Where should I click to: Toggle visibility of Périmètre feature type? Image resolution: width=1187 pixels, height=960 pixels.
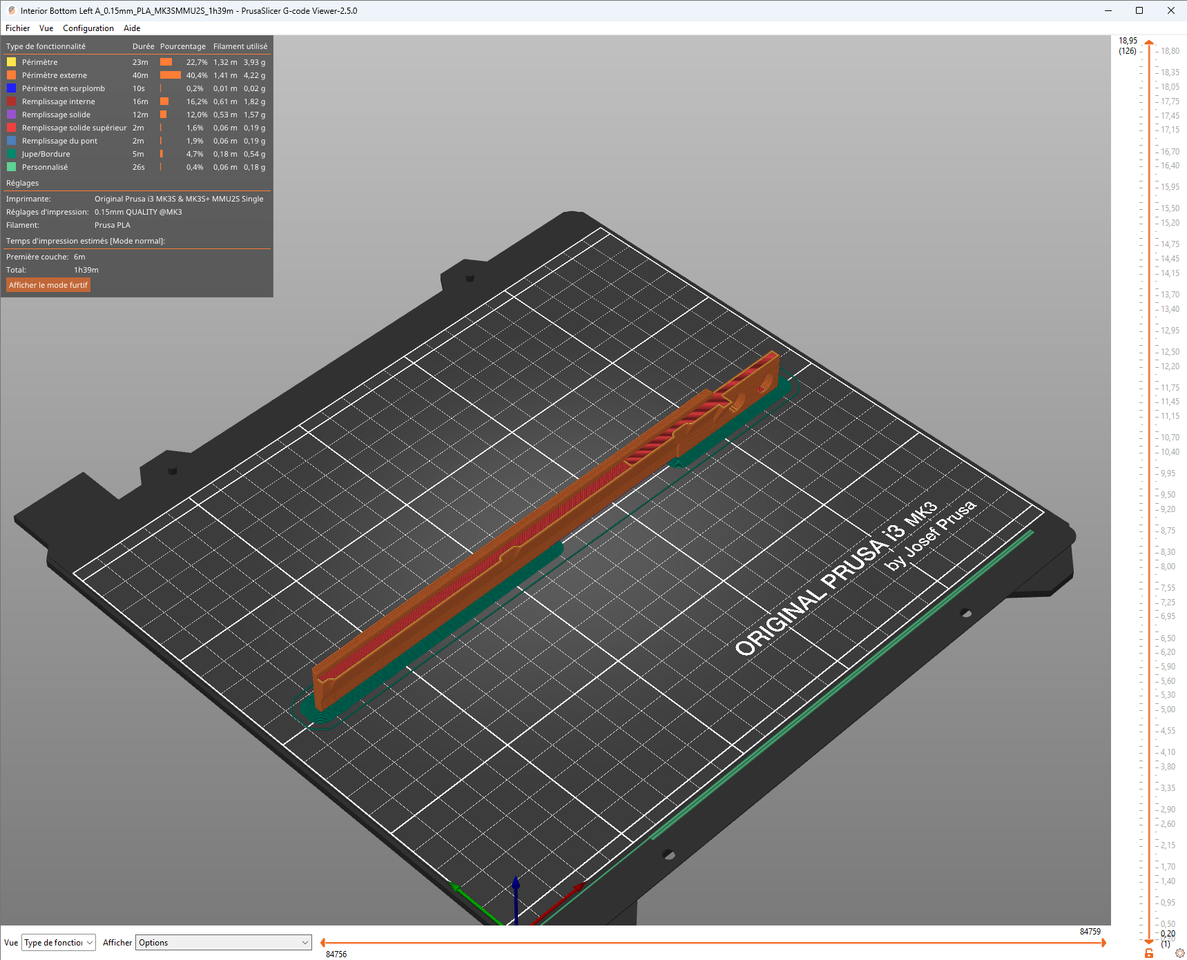[40, 62]
